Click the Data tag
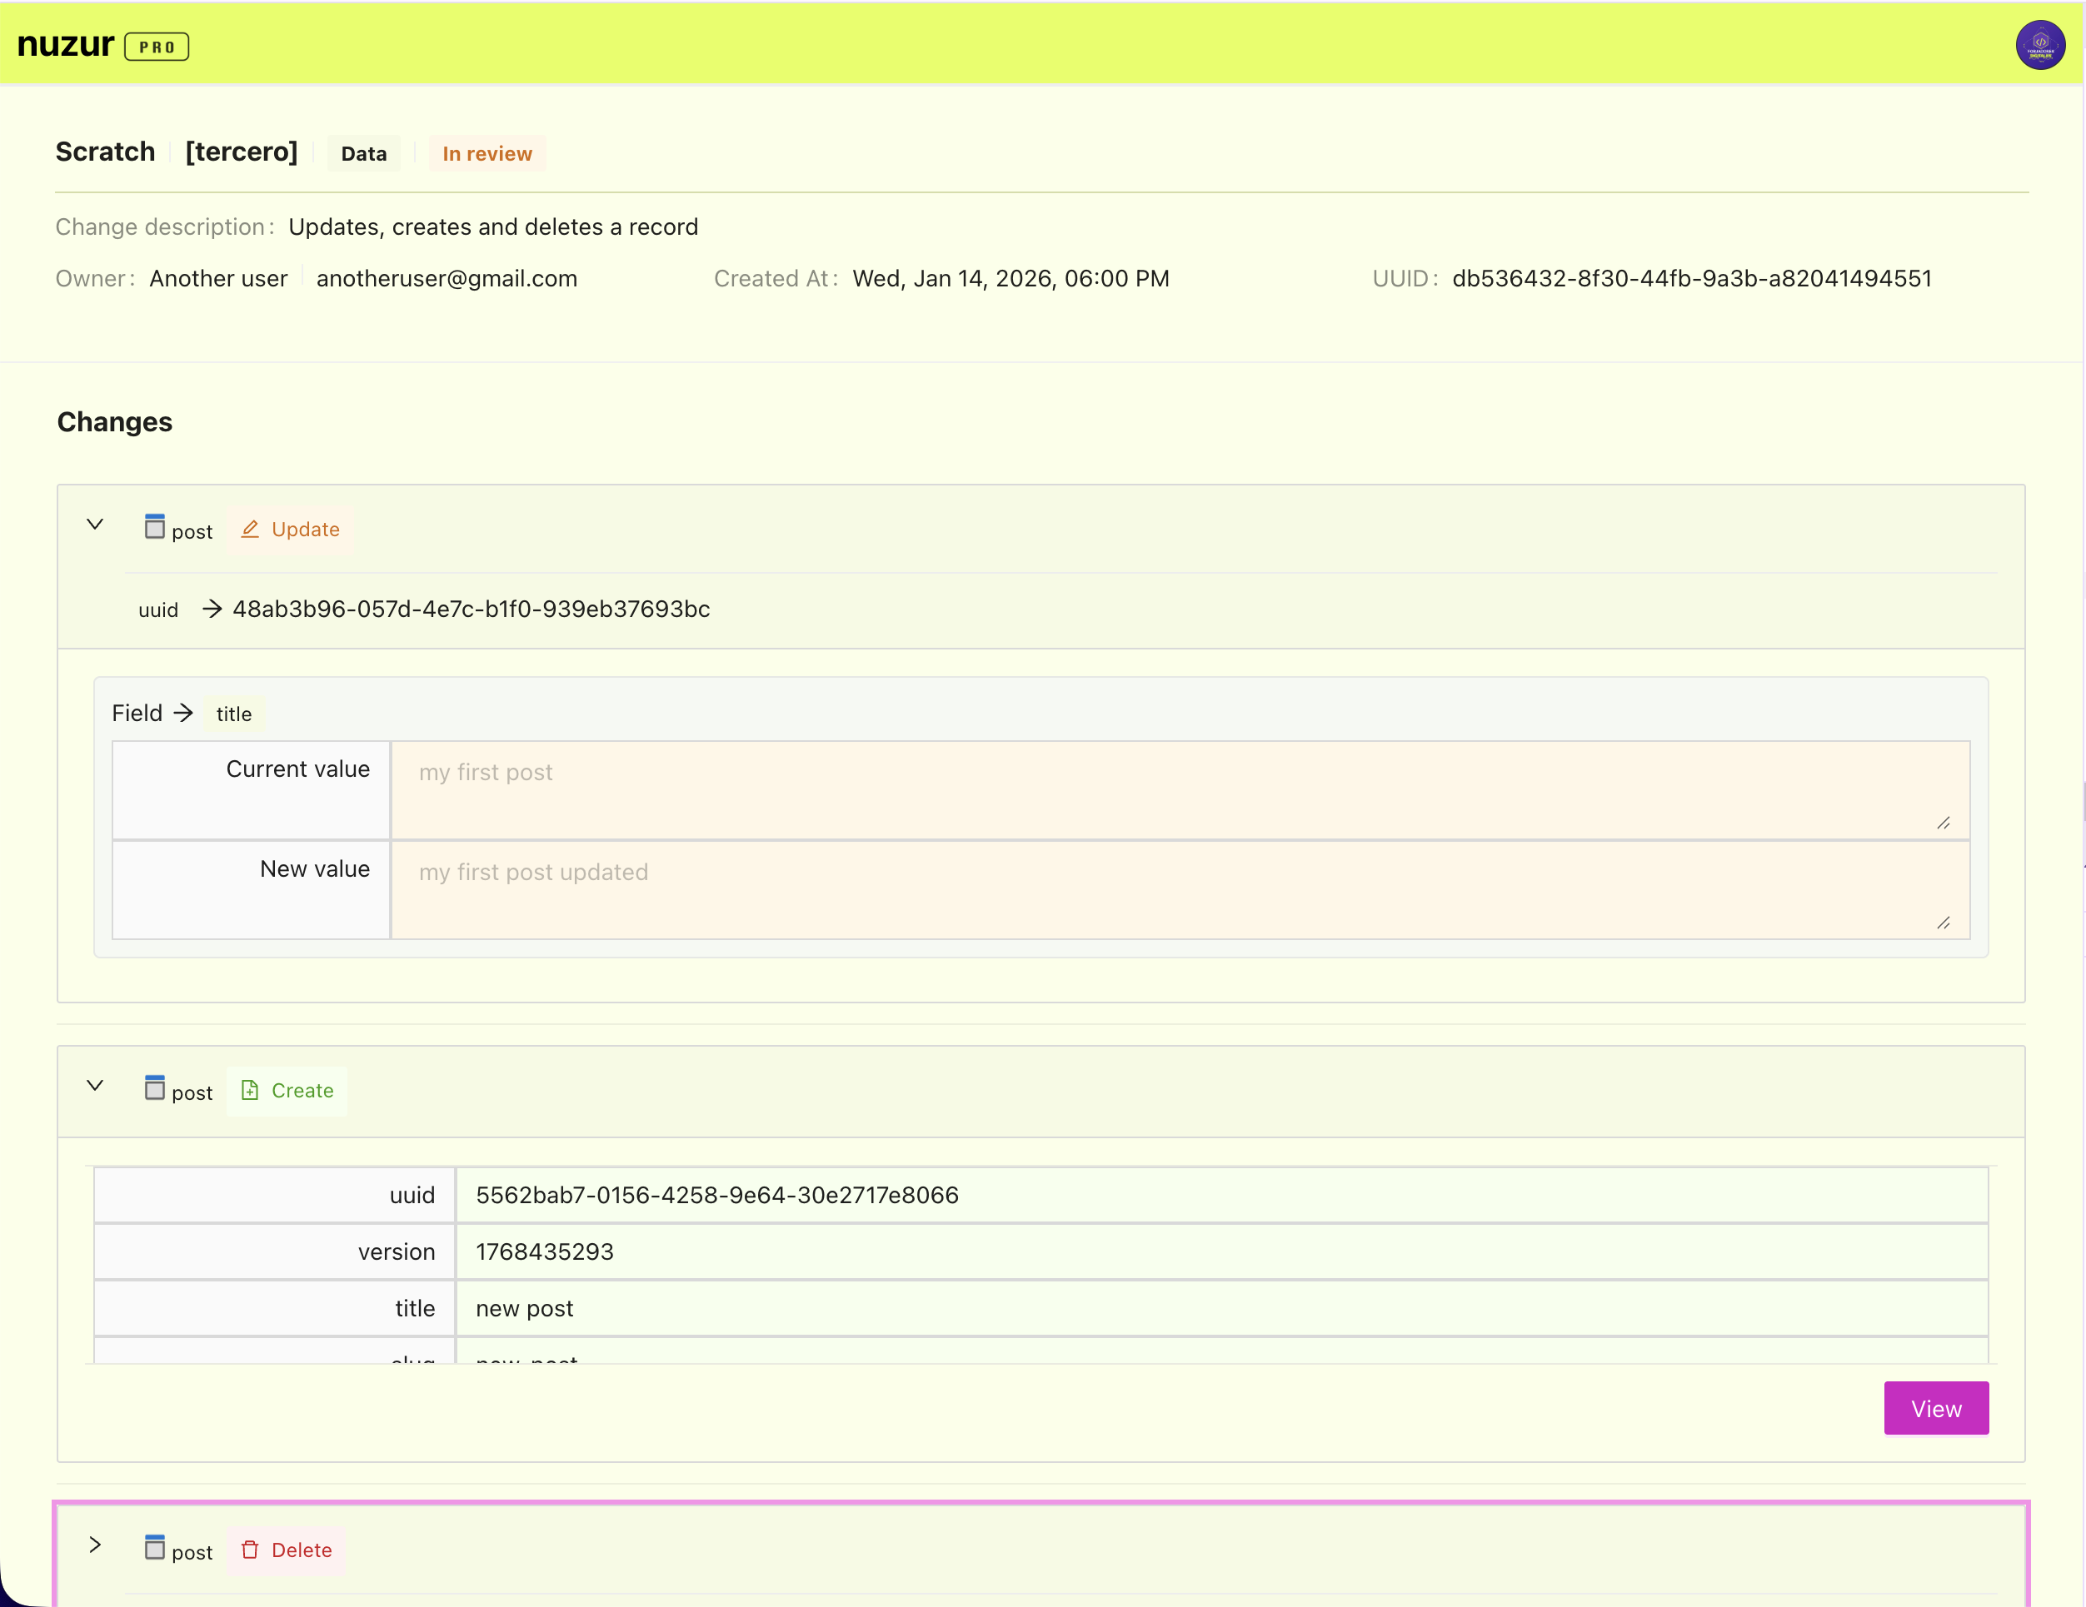The width and height of the screenshot is (2086, 1607). [x=363, y=154]
